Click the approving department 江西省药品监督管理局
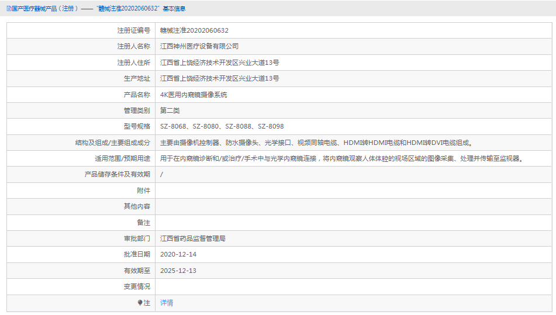Viewport: 556px width, 315px height. point(193,238)
